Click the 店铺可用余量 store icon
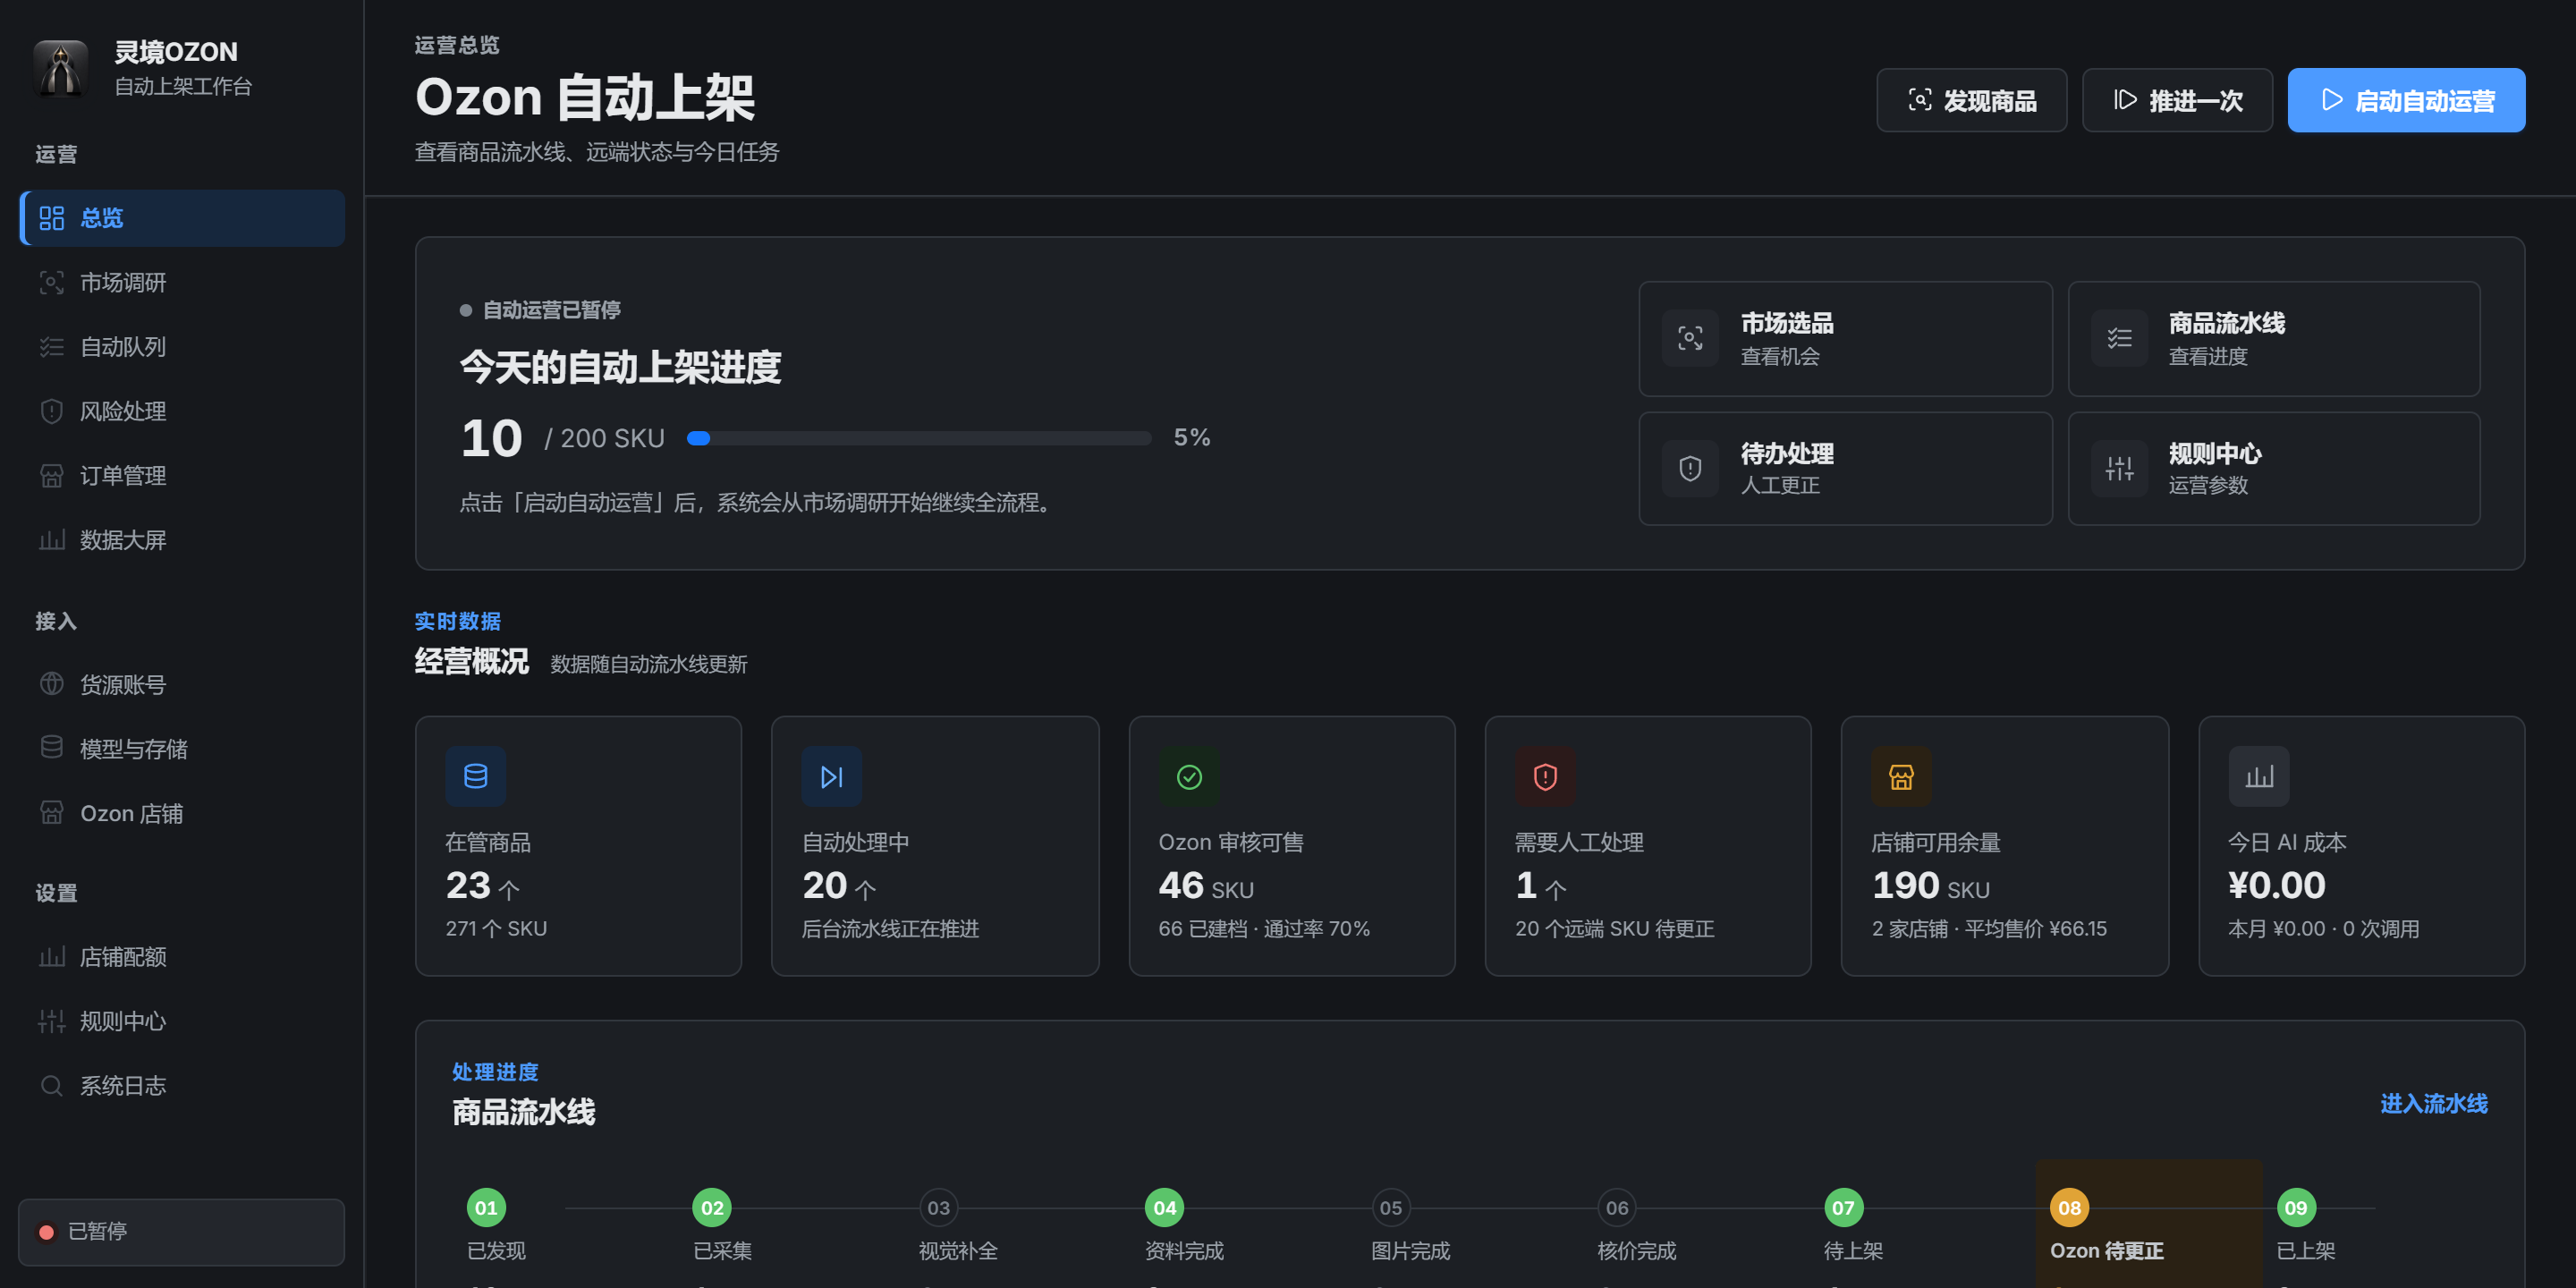The width and height of the screenshot is (2576, 1288). [1901, 776]
